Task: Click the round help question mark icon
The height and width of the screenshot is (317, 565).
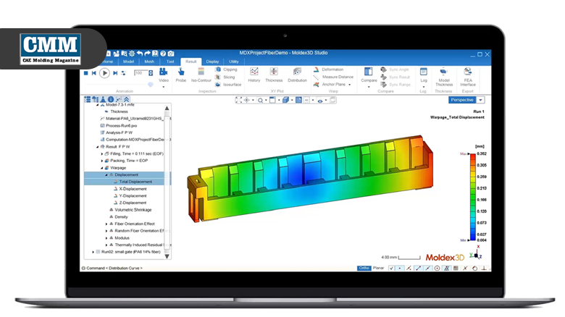Action: tap(163, 54)
